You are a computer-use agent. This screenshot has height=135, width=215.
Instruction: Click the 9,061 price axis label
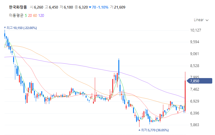(x=195, y=54)
